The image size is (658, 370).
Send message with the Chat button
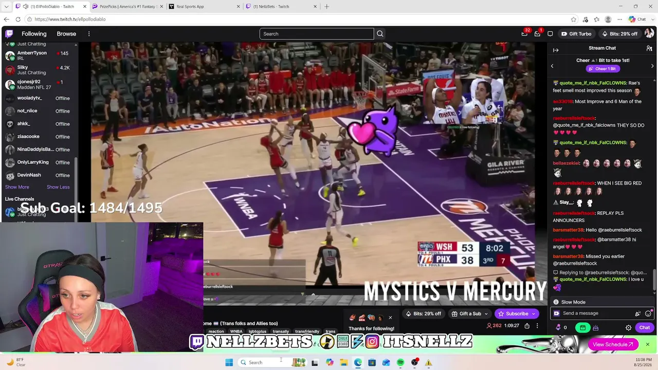click(645, 328)
